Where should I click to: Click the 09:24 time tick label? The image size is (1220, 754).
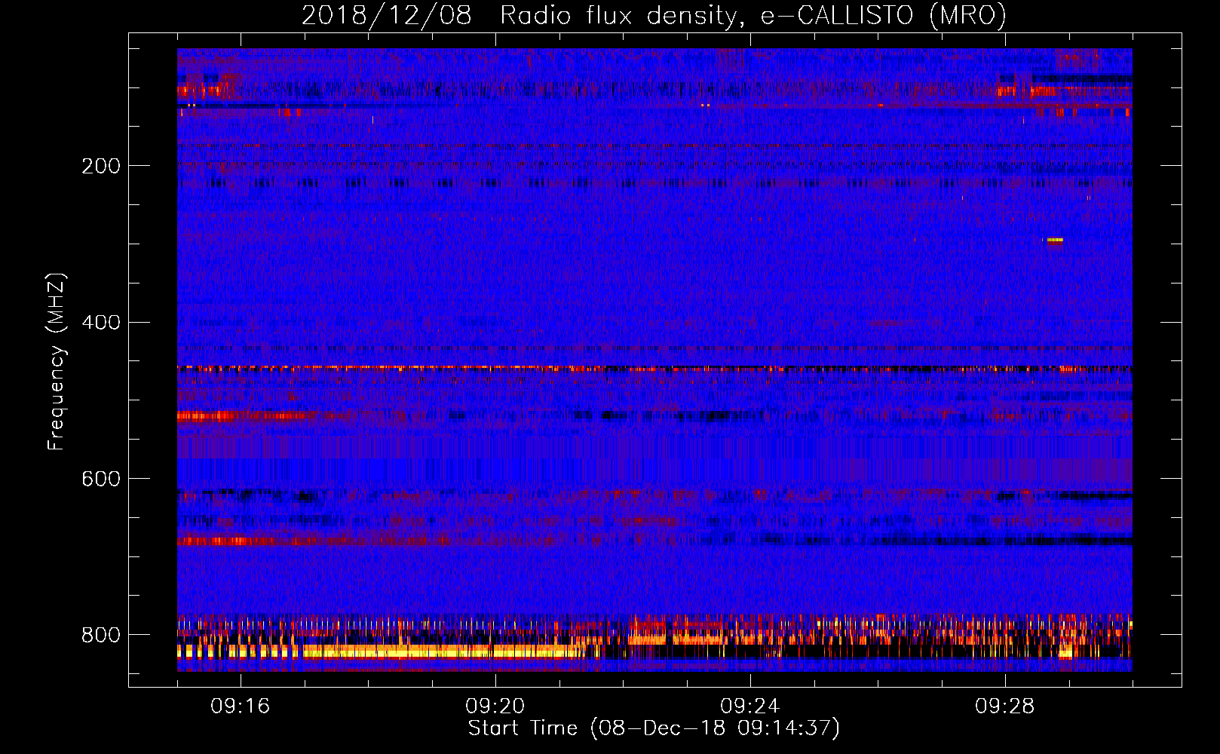pyautogui.click(x=750, y=706)
